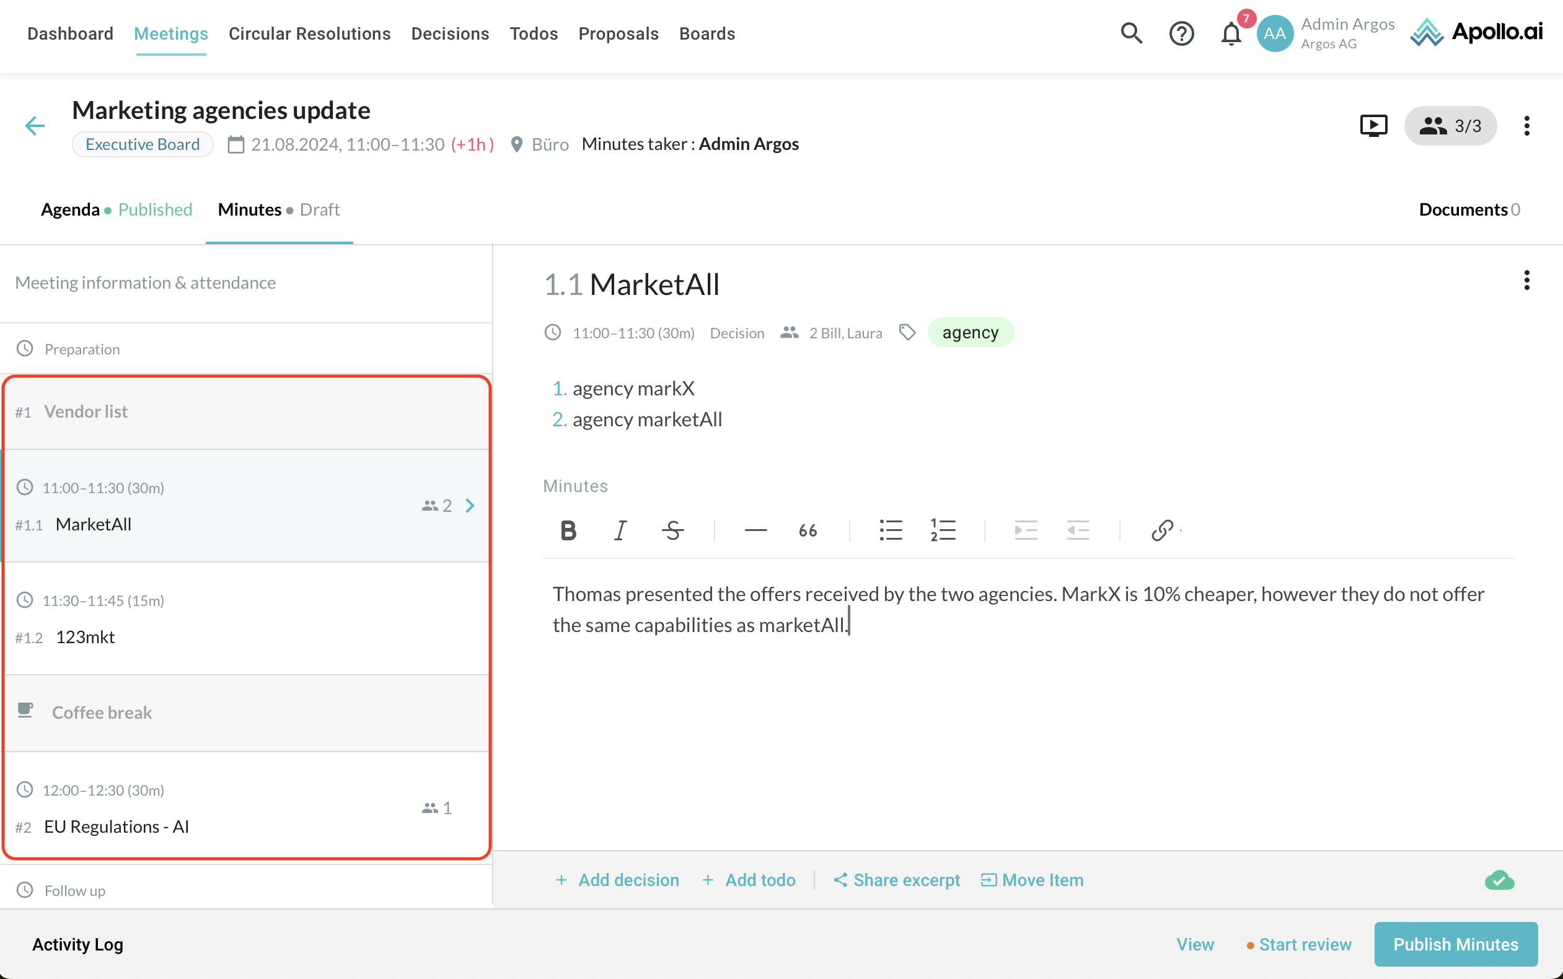Screen dimensions: 1563x979
Task: Insert a hyperlink in the editor
Action: [x=1162, y=530]
